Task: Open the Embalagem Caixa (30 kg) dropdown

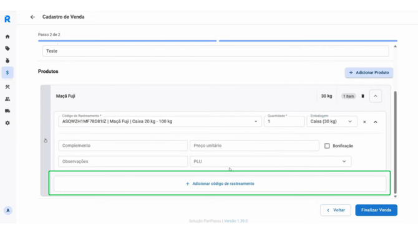Action: (332, 121)
